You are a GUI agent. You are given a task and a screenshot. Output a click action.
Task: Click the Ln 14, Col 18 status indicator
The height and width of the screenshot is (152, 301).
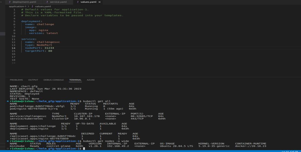point(290,151)
